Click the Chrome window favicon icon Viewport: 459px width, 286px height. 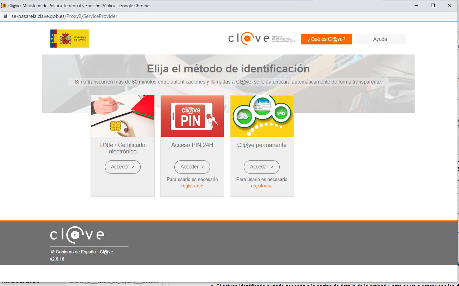pos(4,5)
